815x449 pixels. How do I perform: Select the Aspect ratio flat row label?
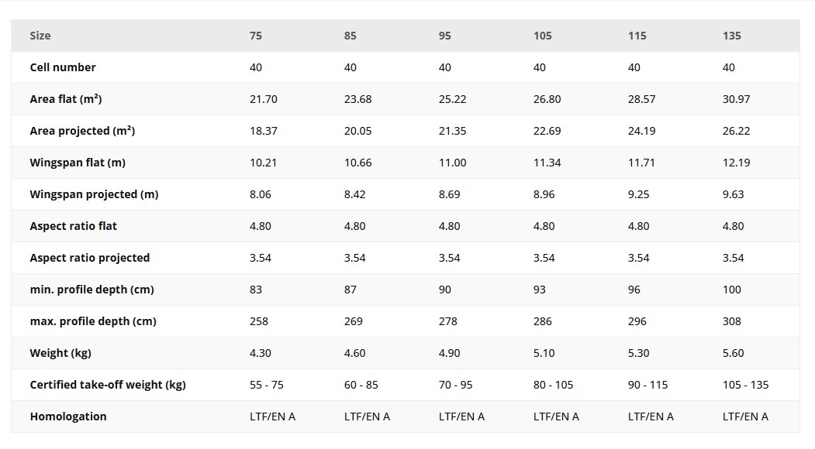(74, 226)
